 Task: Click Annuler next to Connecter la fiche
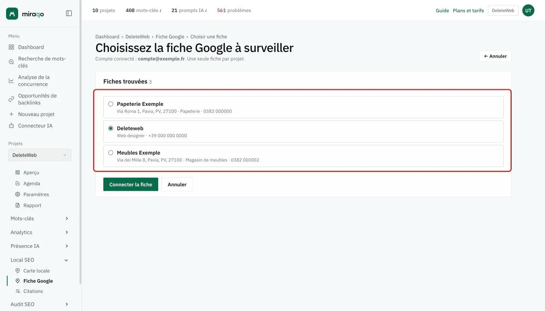(x=177, y=184)
